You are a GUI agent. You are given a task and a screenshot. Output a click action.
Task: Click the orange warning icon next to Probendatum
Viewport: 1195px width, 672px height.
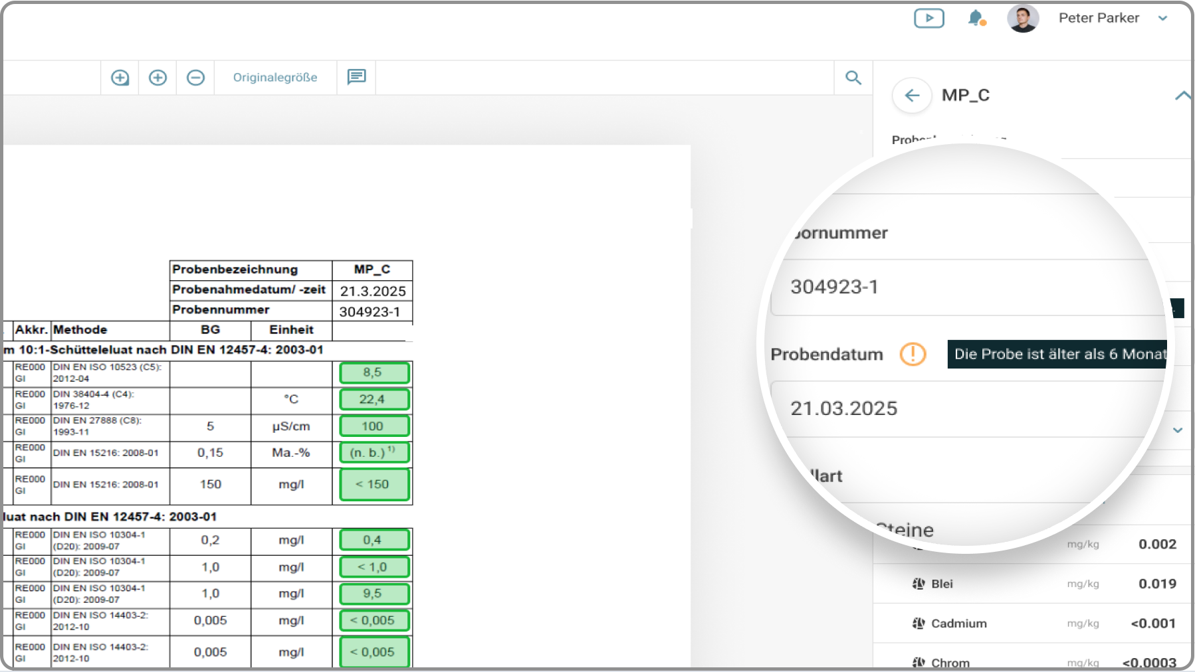(x=913, y=354)
